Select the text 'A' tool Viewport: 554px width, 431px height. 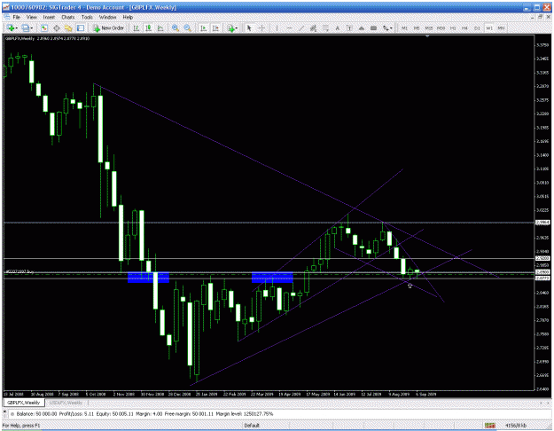pyautogui.click(x=338, y=27)
